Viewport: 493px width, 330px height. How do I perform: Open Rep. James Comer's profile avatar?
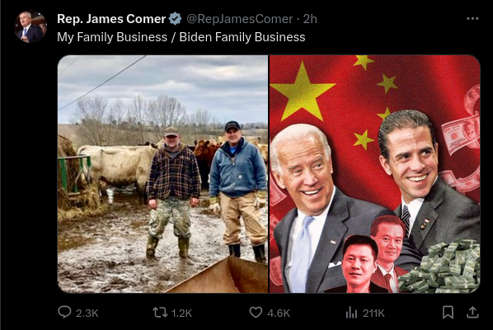tap(31, 26)
